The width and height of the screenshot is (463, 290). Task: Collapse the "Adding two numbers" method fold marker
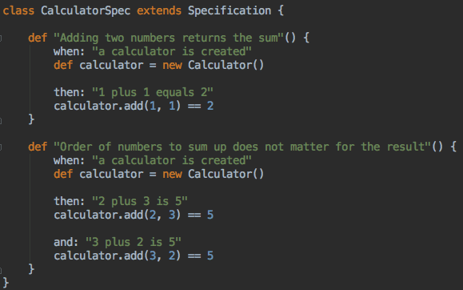[1, 38]
